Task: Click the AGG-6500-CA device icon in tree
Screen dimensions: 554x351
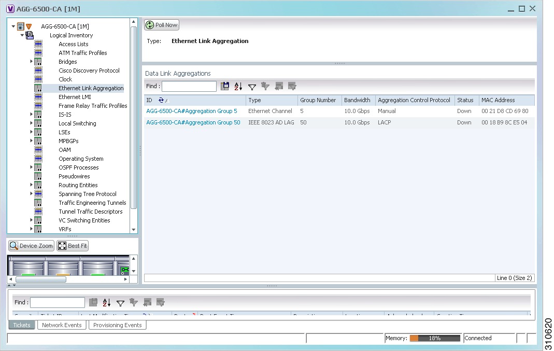Action: click(21, 26)
